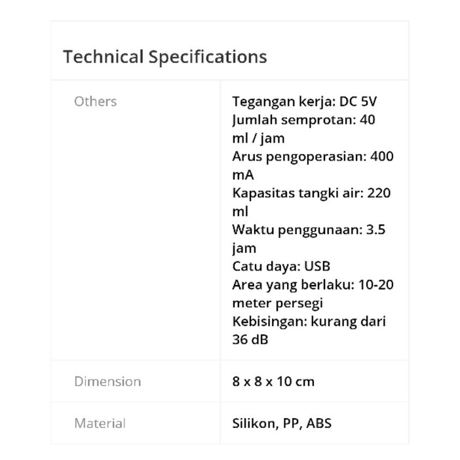The height and width of the screenshot is (460, 460).
Task: Click the Kapasitas tangki air line
Action: pyautogui.click(x=311, y=194)
